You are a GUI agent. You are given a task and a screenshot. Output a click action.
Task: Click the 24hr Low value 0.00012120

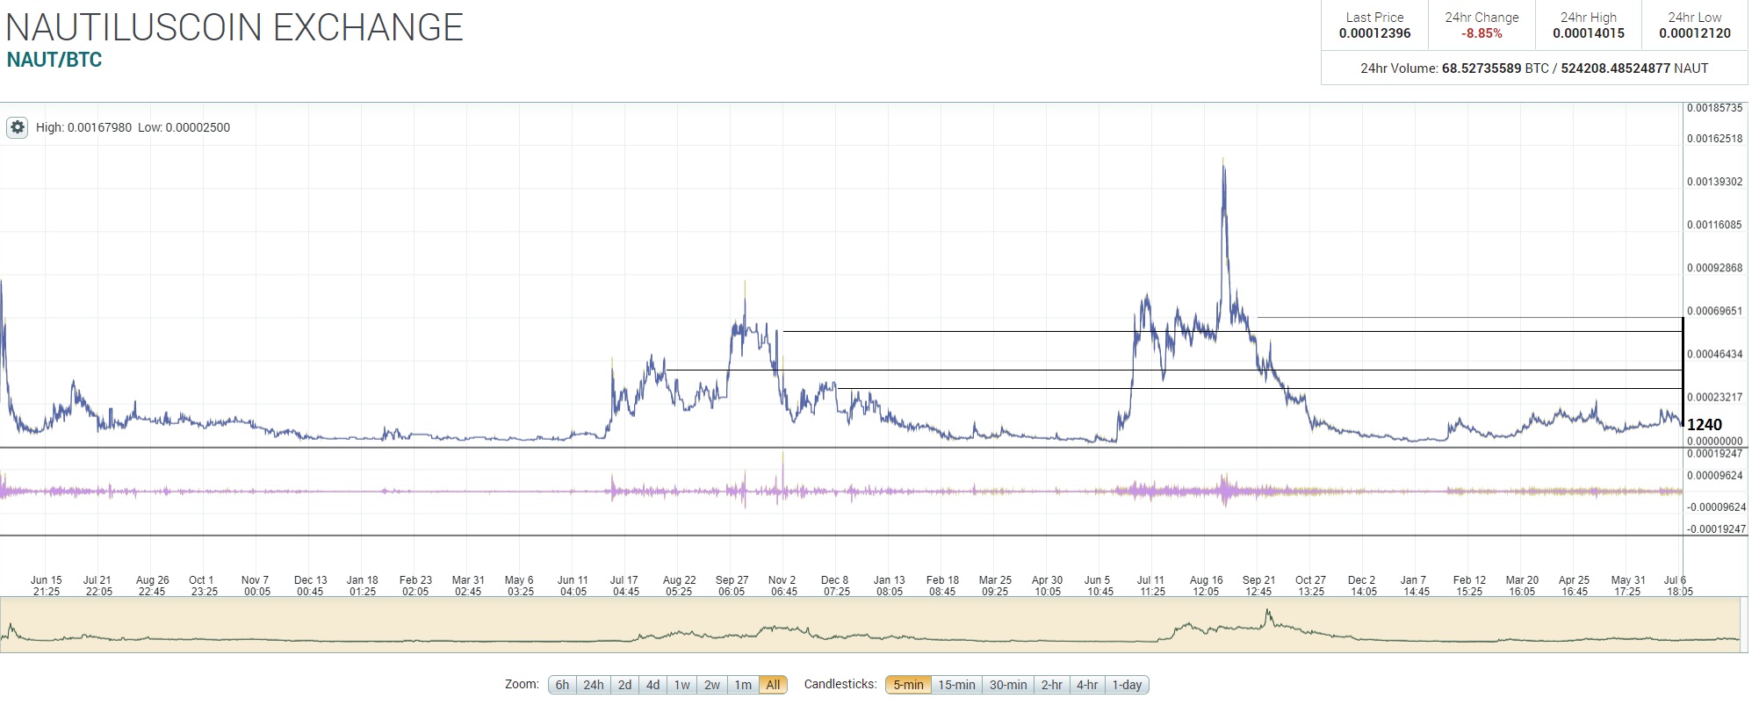point(1694,33)
